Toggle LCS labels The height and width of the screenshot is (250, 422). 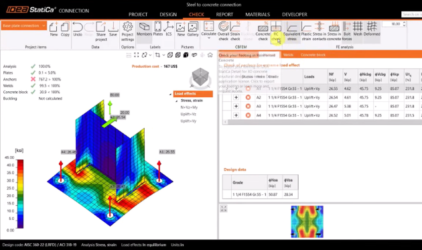point(169,29)
